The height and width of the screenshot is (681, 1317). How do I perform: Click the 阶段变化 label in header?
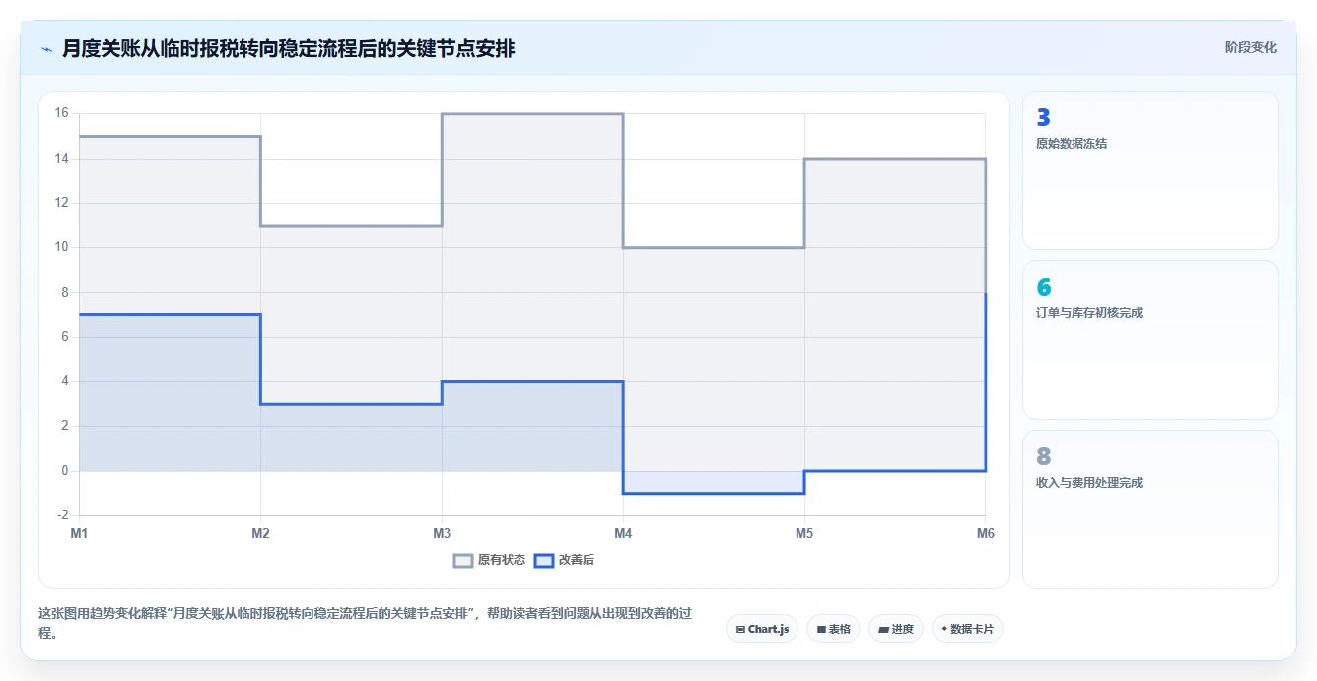click(1251, 47)
